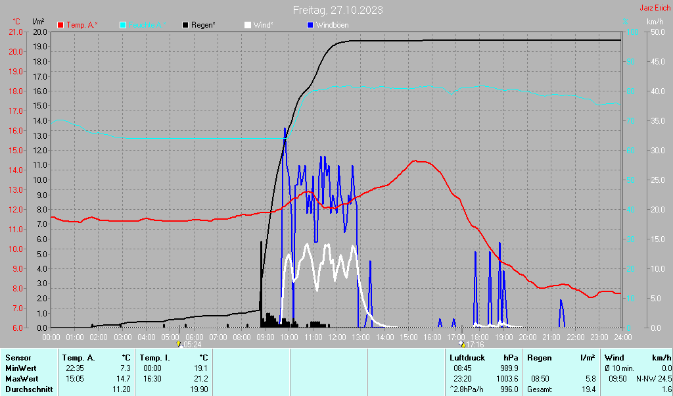Click the inside temperature maximum time '16:30'
The image size is (673, 396).
[153, 380]
